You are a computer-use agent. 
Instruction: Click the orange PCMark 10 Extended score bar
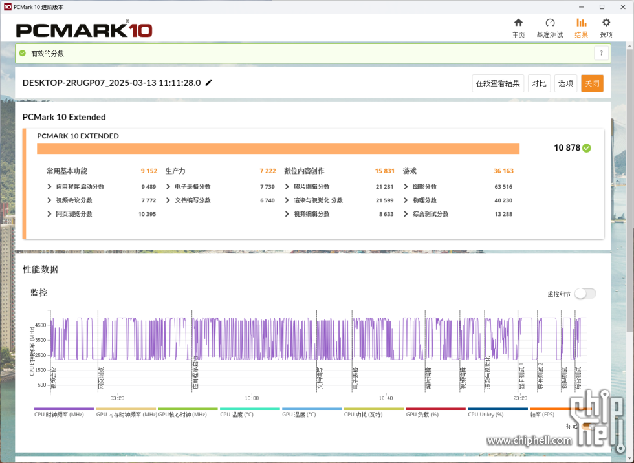(278, 148)
